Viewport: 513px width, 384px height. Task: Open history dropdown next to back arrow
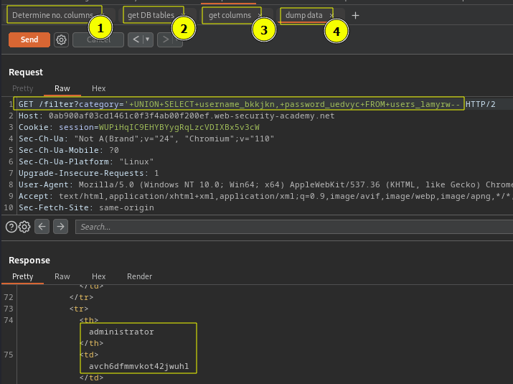click(148, 39)
